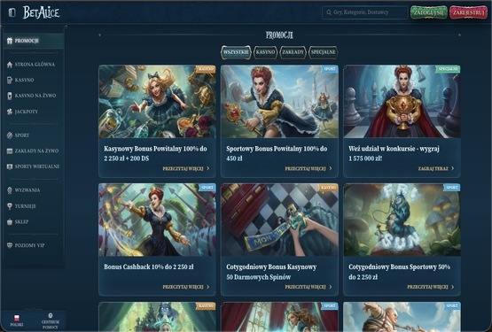This screenshot has width=492, height=332.
Task: Read more about Cotygodniowy Bonus Kasynowy
Action: point(308,287)
